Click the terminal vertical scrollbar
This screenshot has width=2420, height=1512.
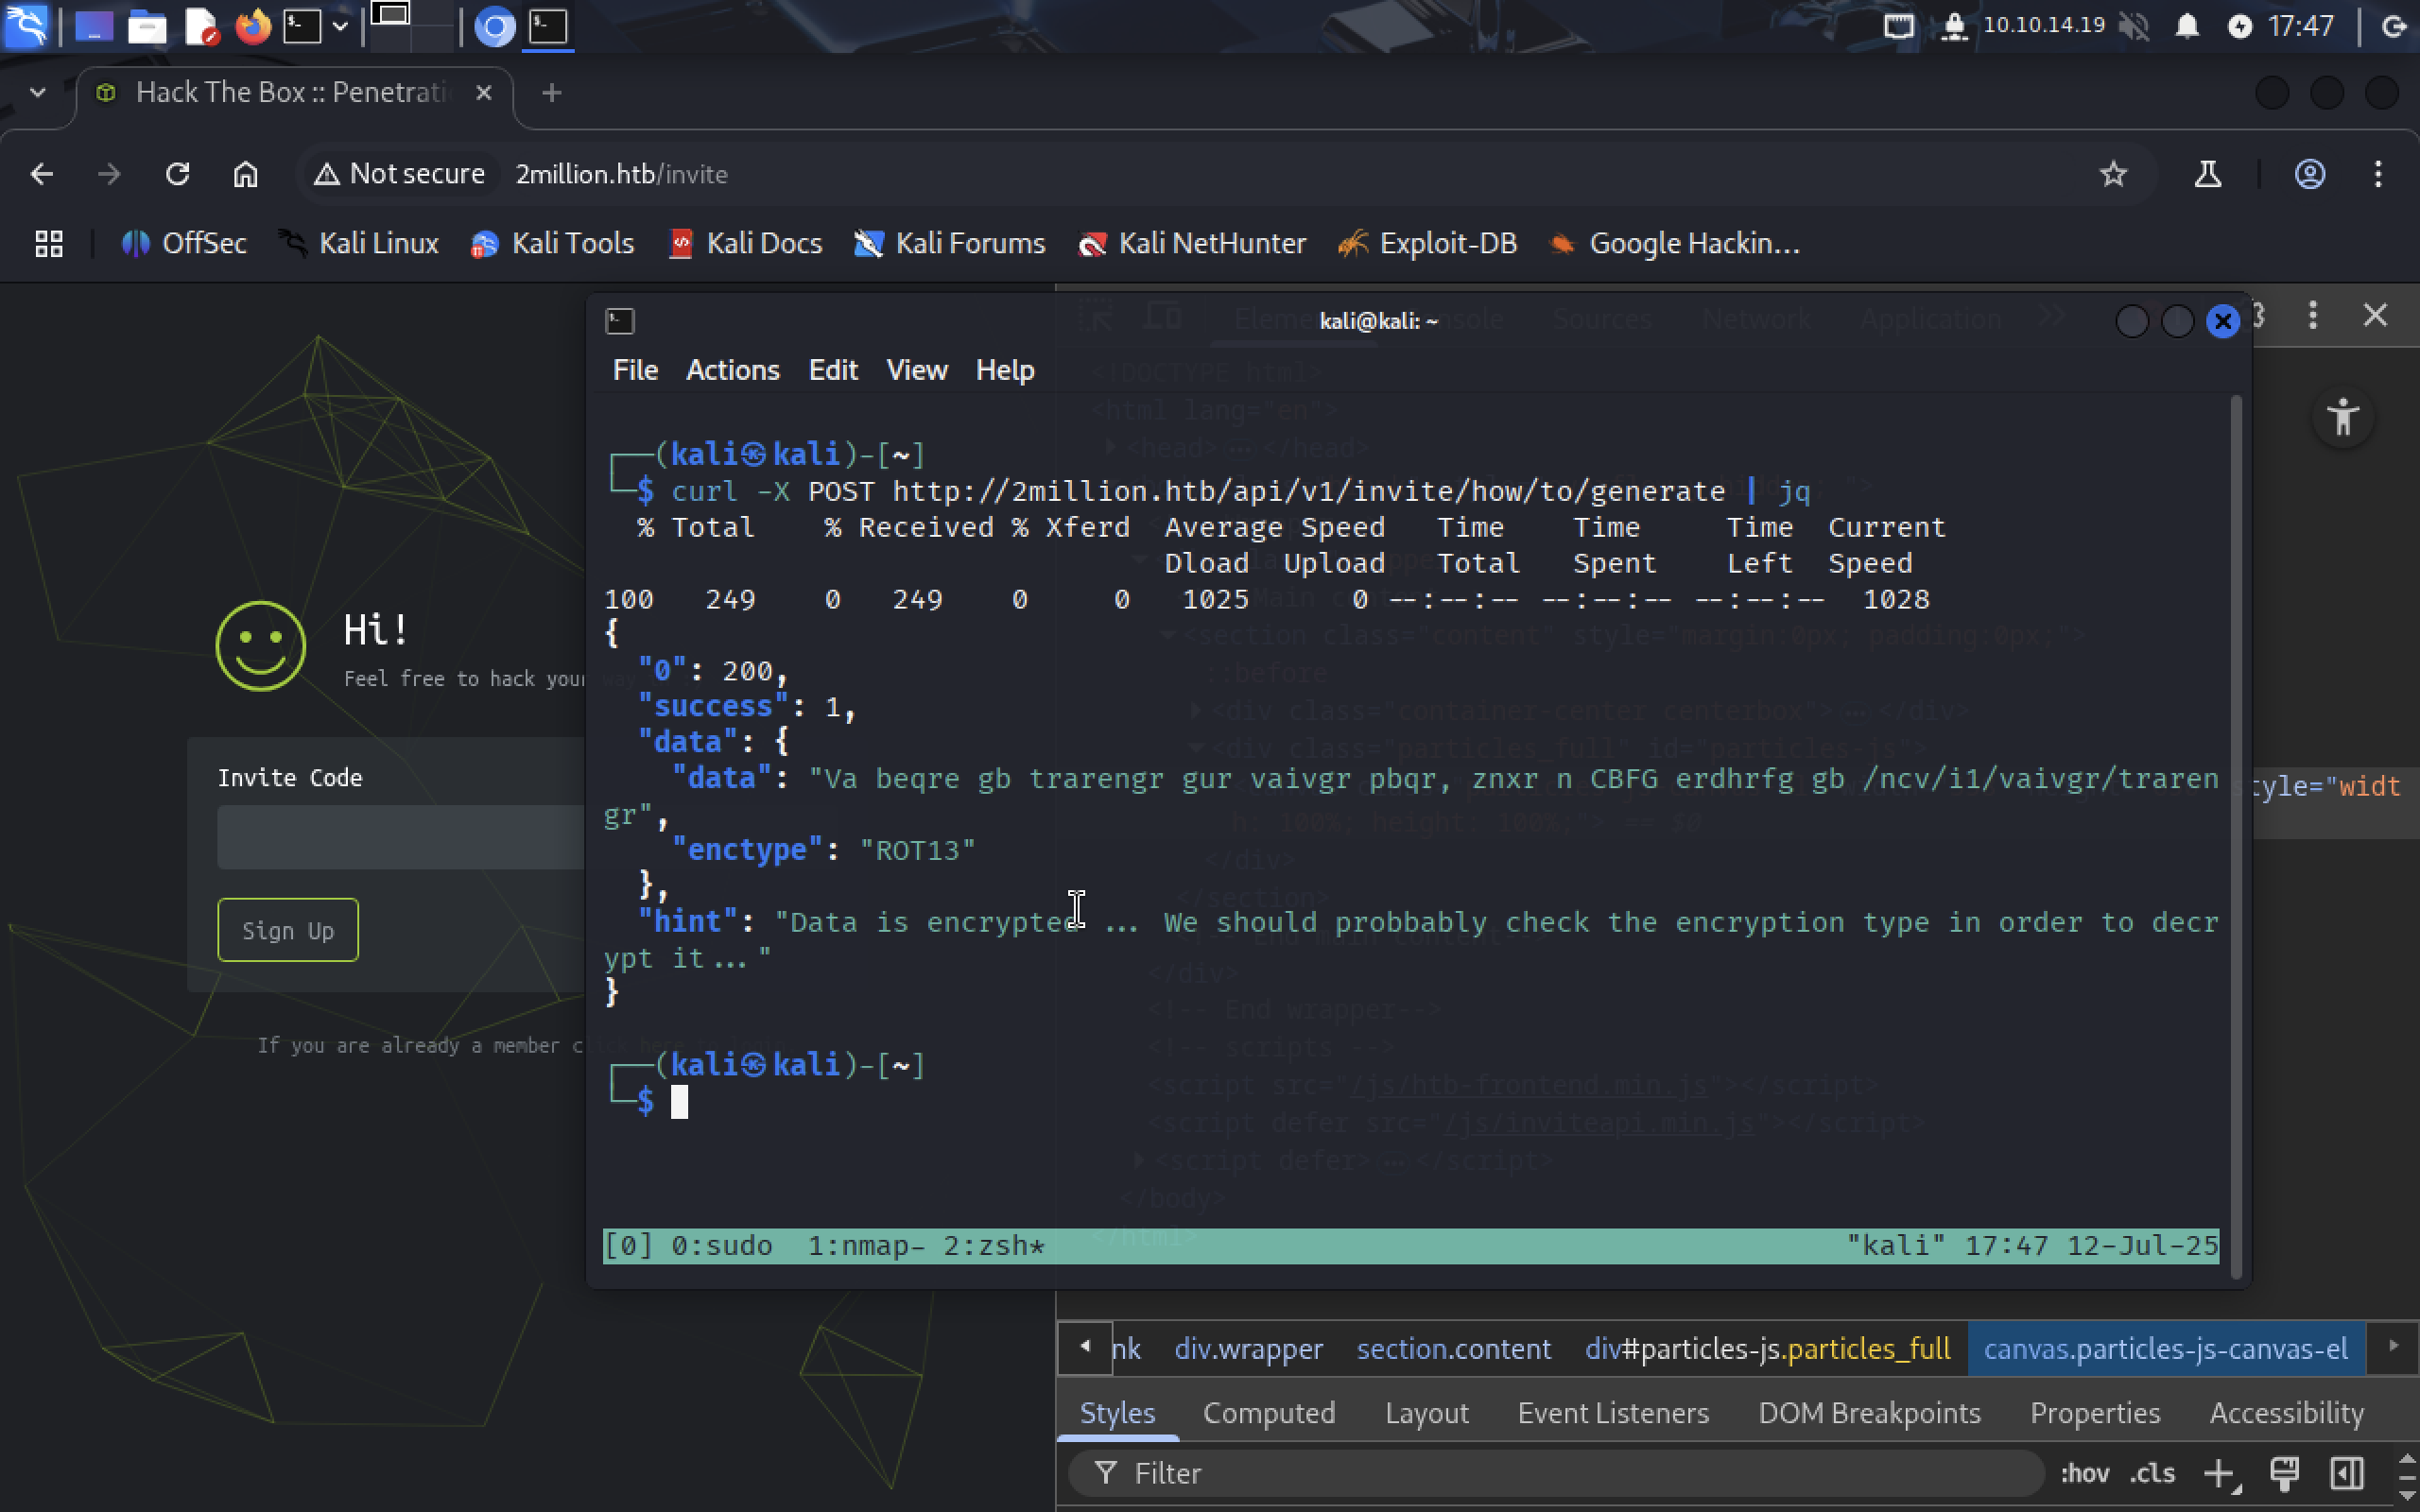click(2236, 836)
